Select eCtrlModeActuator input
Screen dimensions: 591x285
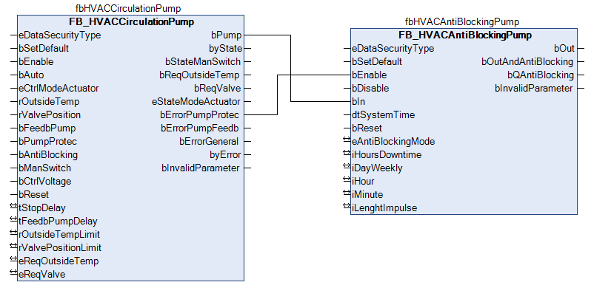click(x=59, y=89)
